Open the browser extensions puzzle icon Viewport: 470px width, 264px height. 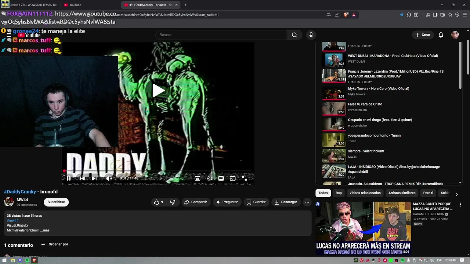pos(409,15)
